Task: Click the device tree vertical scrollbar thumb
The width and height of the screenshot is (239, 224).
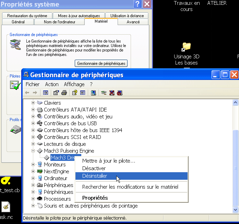Action: point(235,168)
